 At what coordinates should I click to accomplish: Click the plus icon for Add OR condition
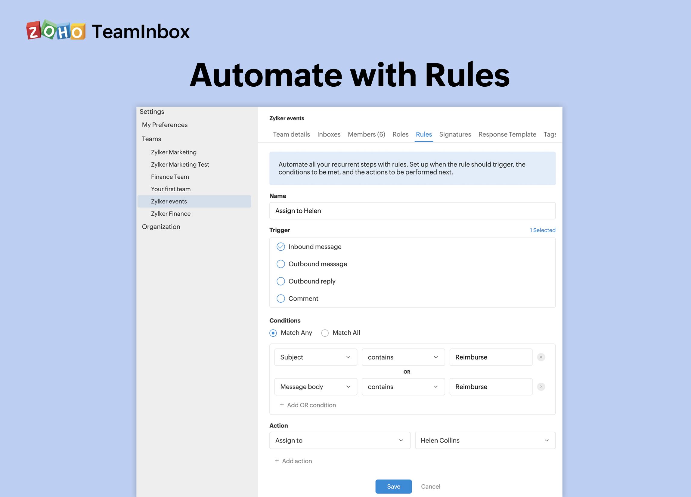point(282,405)
